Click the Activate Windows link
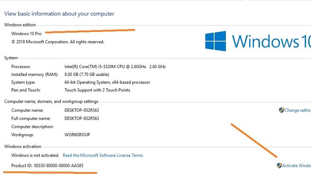 click(296, 166)
